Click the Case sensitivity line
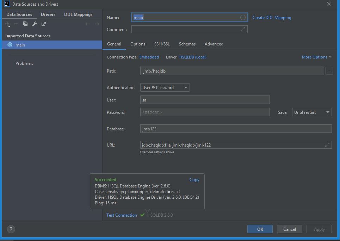This screenshot has width=340, height=241. (x=137, y=192)
